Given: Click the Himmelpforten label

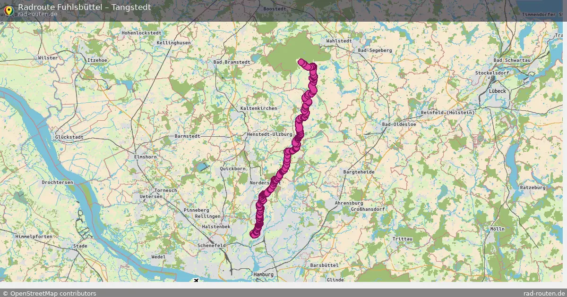Looking at the screenshot, I should [x=35, y=236].
